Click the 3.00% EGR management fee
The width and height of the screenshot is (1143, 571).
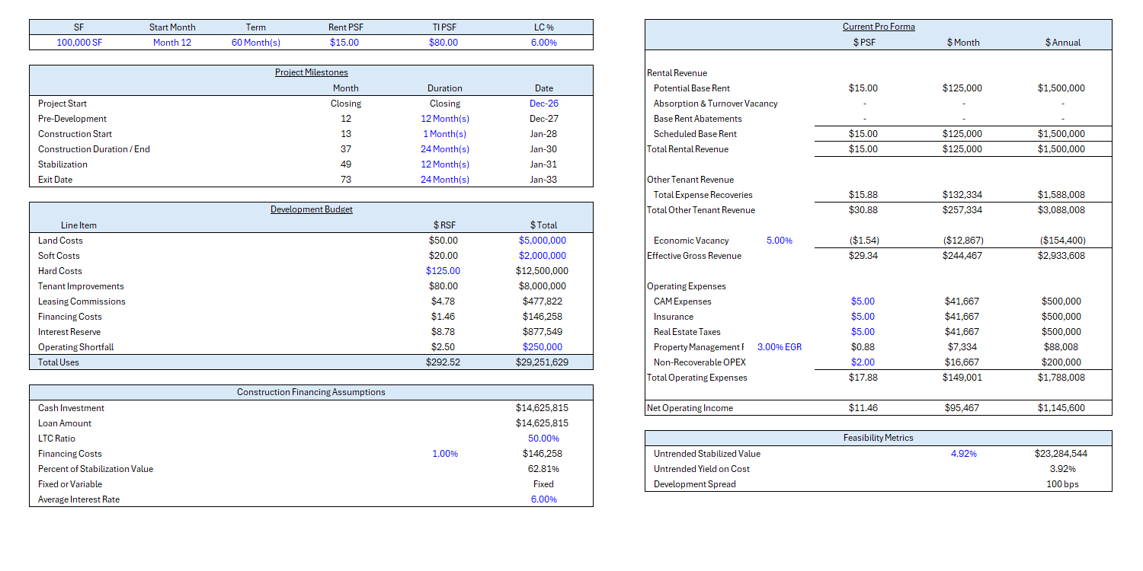coord(780,347)
